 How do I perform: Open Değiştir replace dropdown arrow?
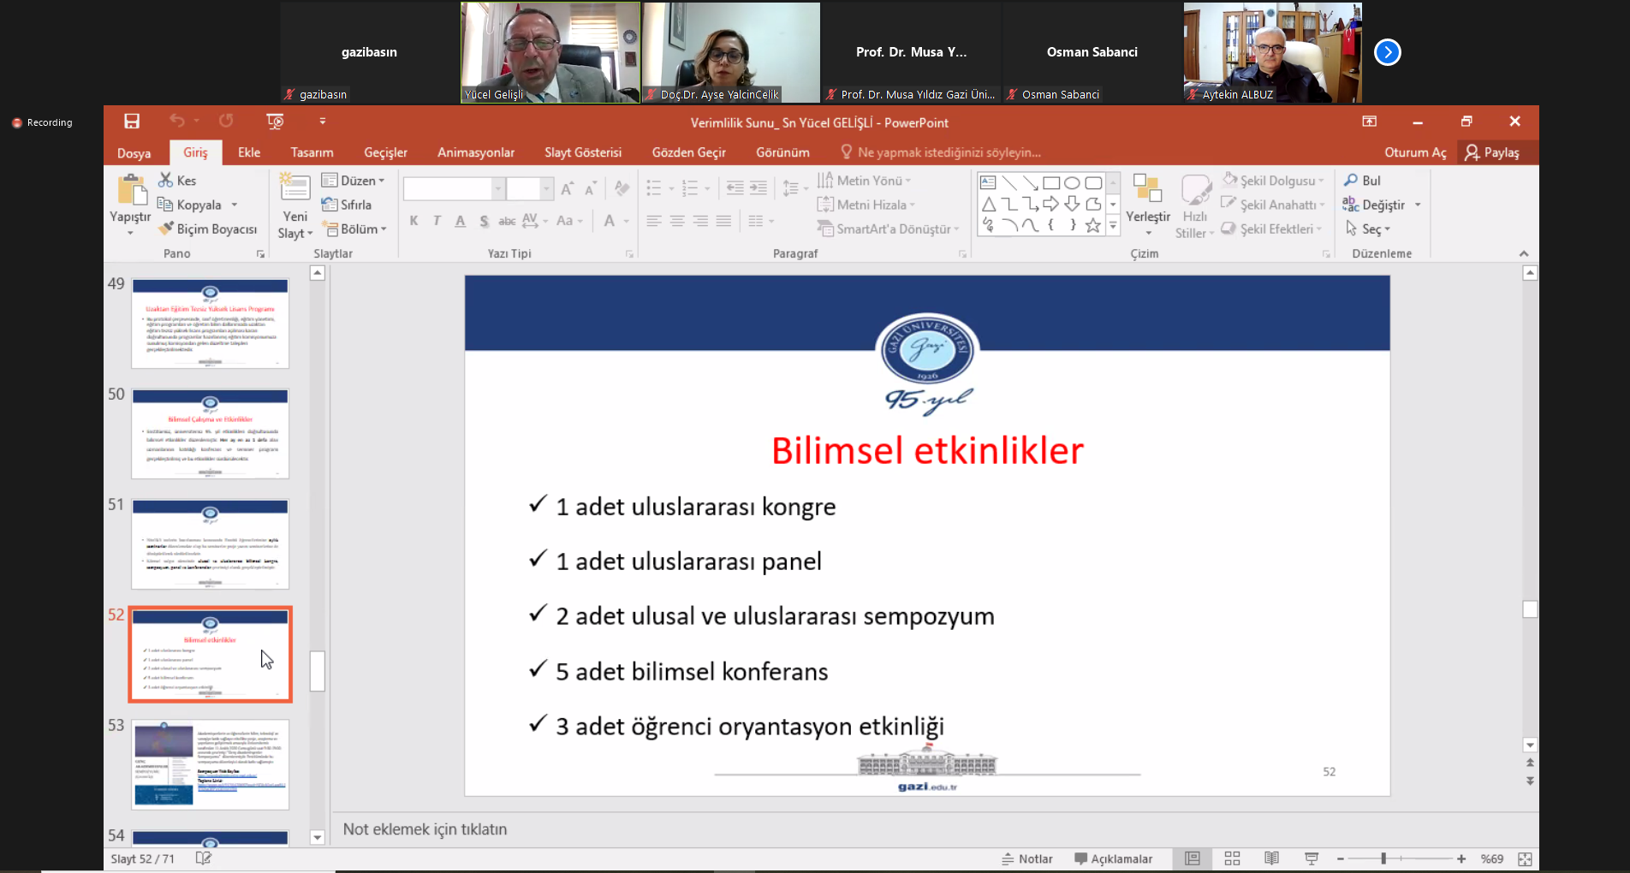click(1418, 205)
